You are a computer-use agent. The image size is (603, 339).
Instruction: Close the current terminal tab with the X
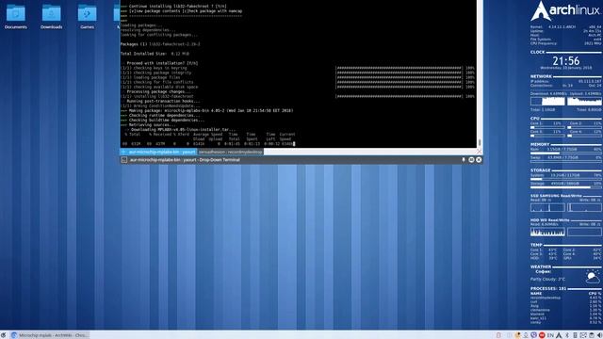point(479,152)
